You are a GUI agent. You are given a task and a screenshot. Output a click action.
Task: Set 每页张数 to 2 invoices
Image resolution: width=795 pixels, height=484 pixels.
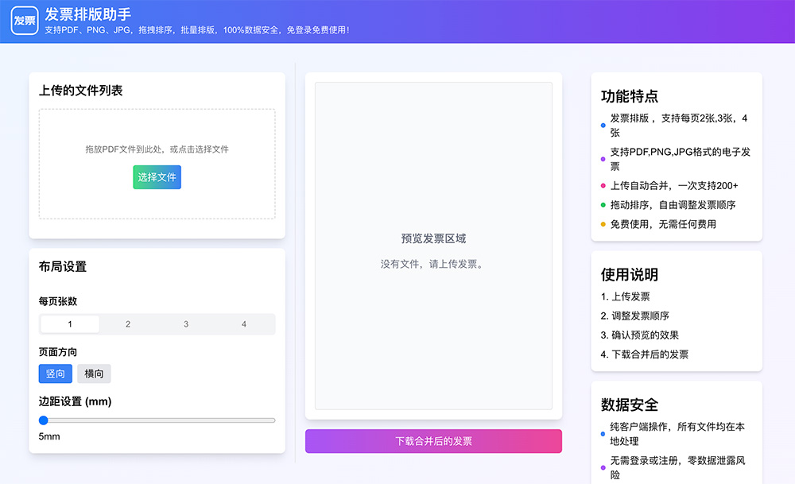127,324
